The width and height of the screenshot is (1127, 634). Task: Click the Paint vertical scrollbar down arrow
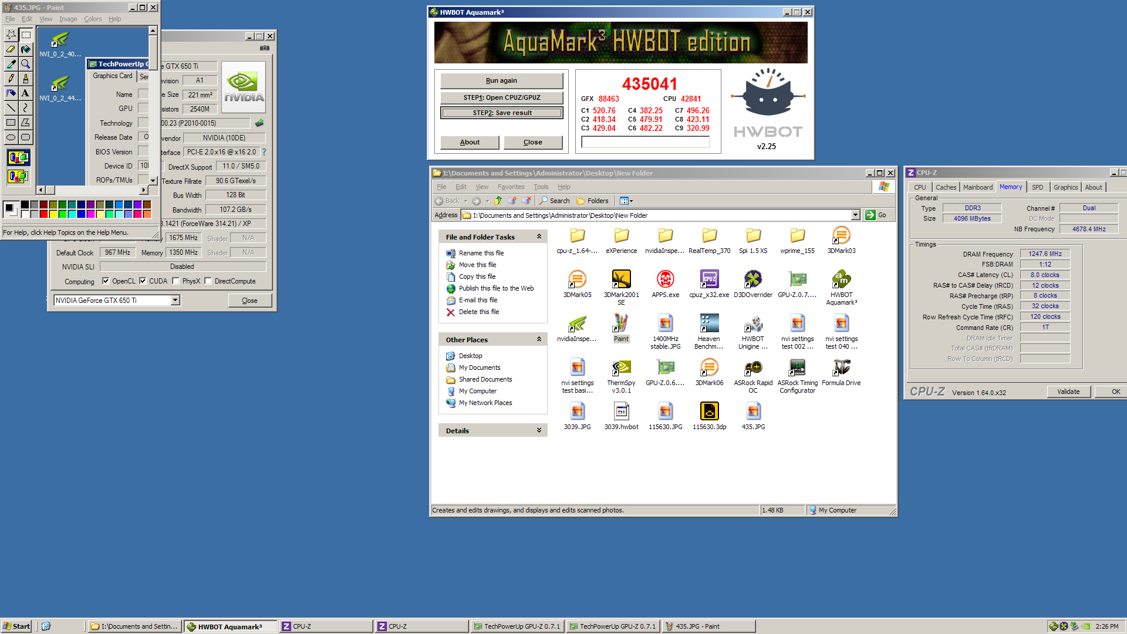(x=153, y=181)
